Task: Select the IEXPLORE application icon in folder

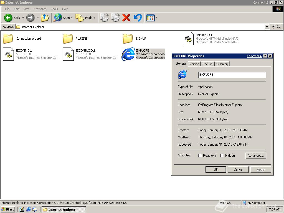Action: (128, 54)
